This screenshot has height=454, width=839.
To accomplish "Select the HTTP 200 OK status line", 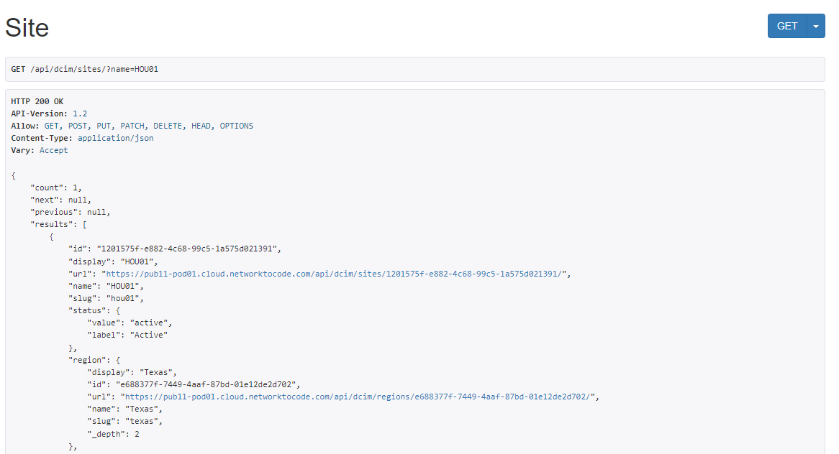I will point(37,101).
